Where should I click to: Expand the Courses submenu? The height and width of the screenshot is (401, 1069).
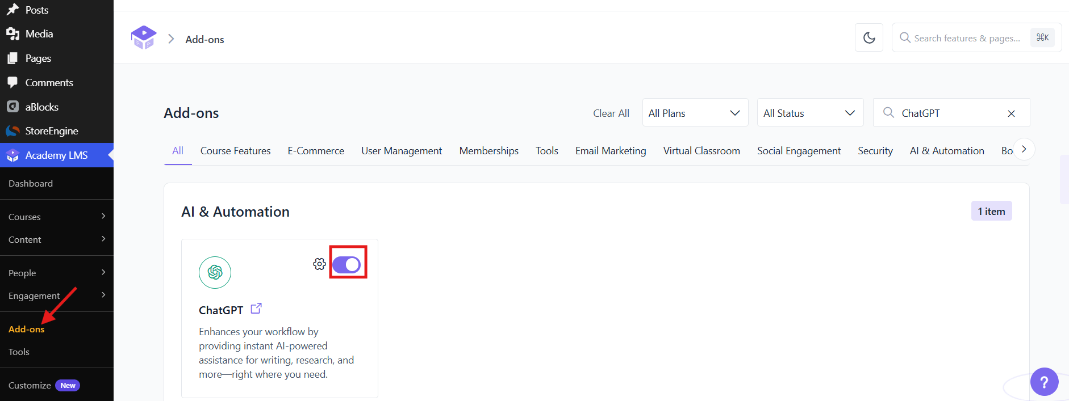pos(57,217)
